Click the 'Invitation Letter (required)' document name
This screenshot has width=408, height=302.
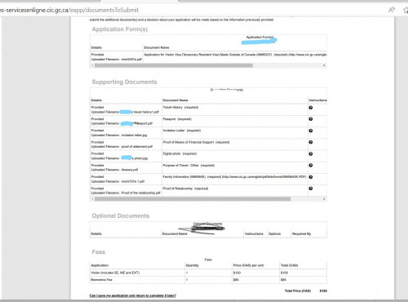tap(182, 131)
